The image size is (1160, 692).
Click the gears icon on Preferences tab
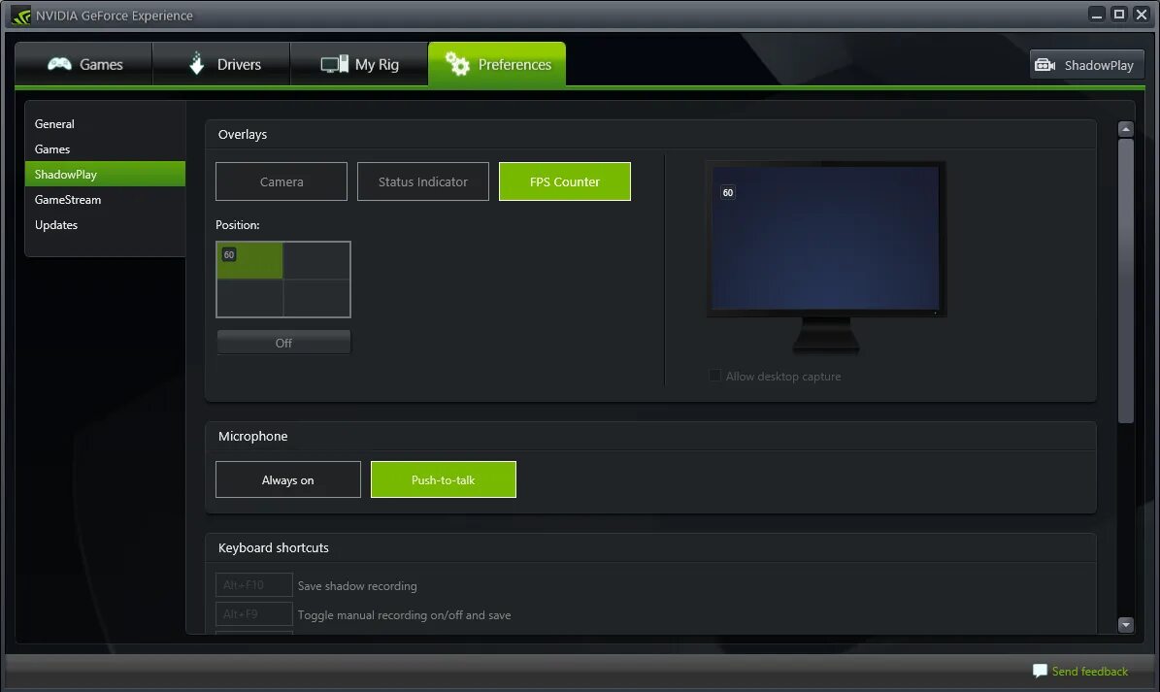click(x=457, y=64)
